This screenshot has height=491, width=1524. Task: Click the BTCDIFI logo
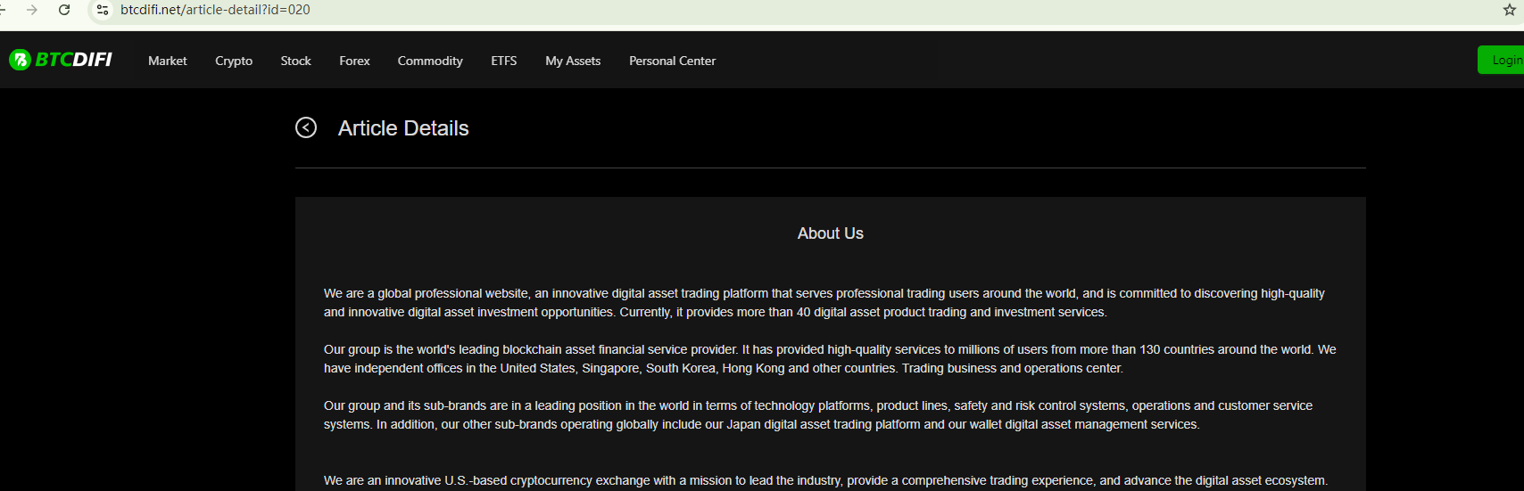tap(61, 60)
